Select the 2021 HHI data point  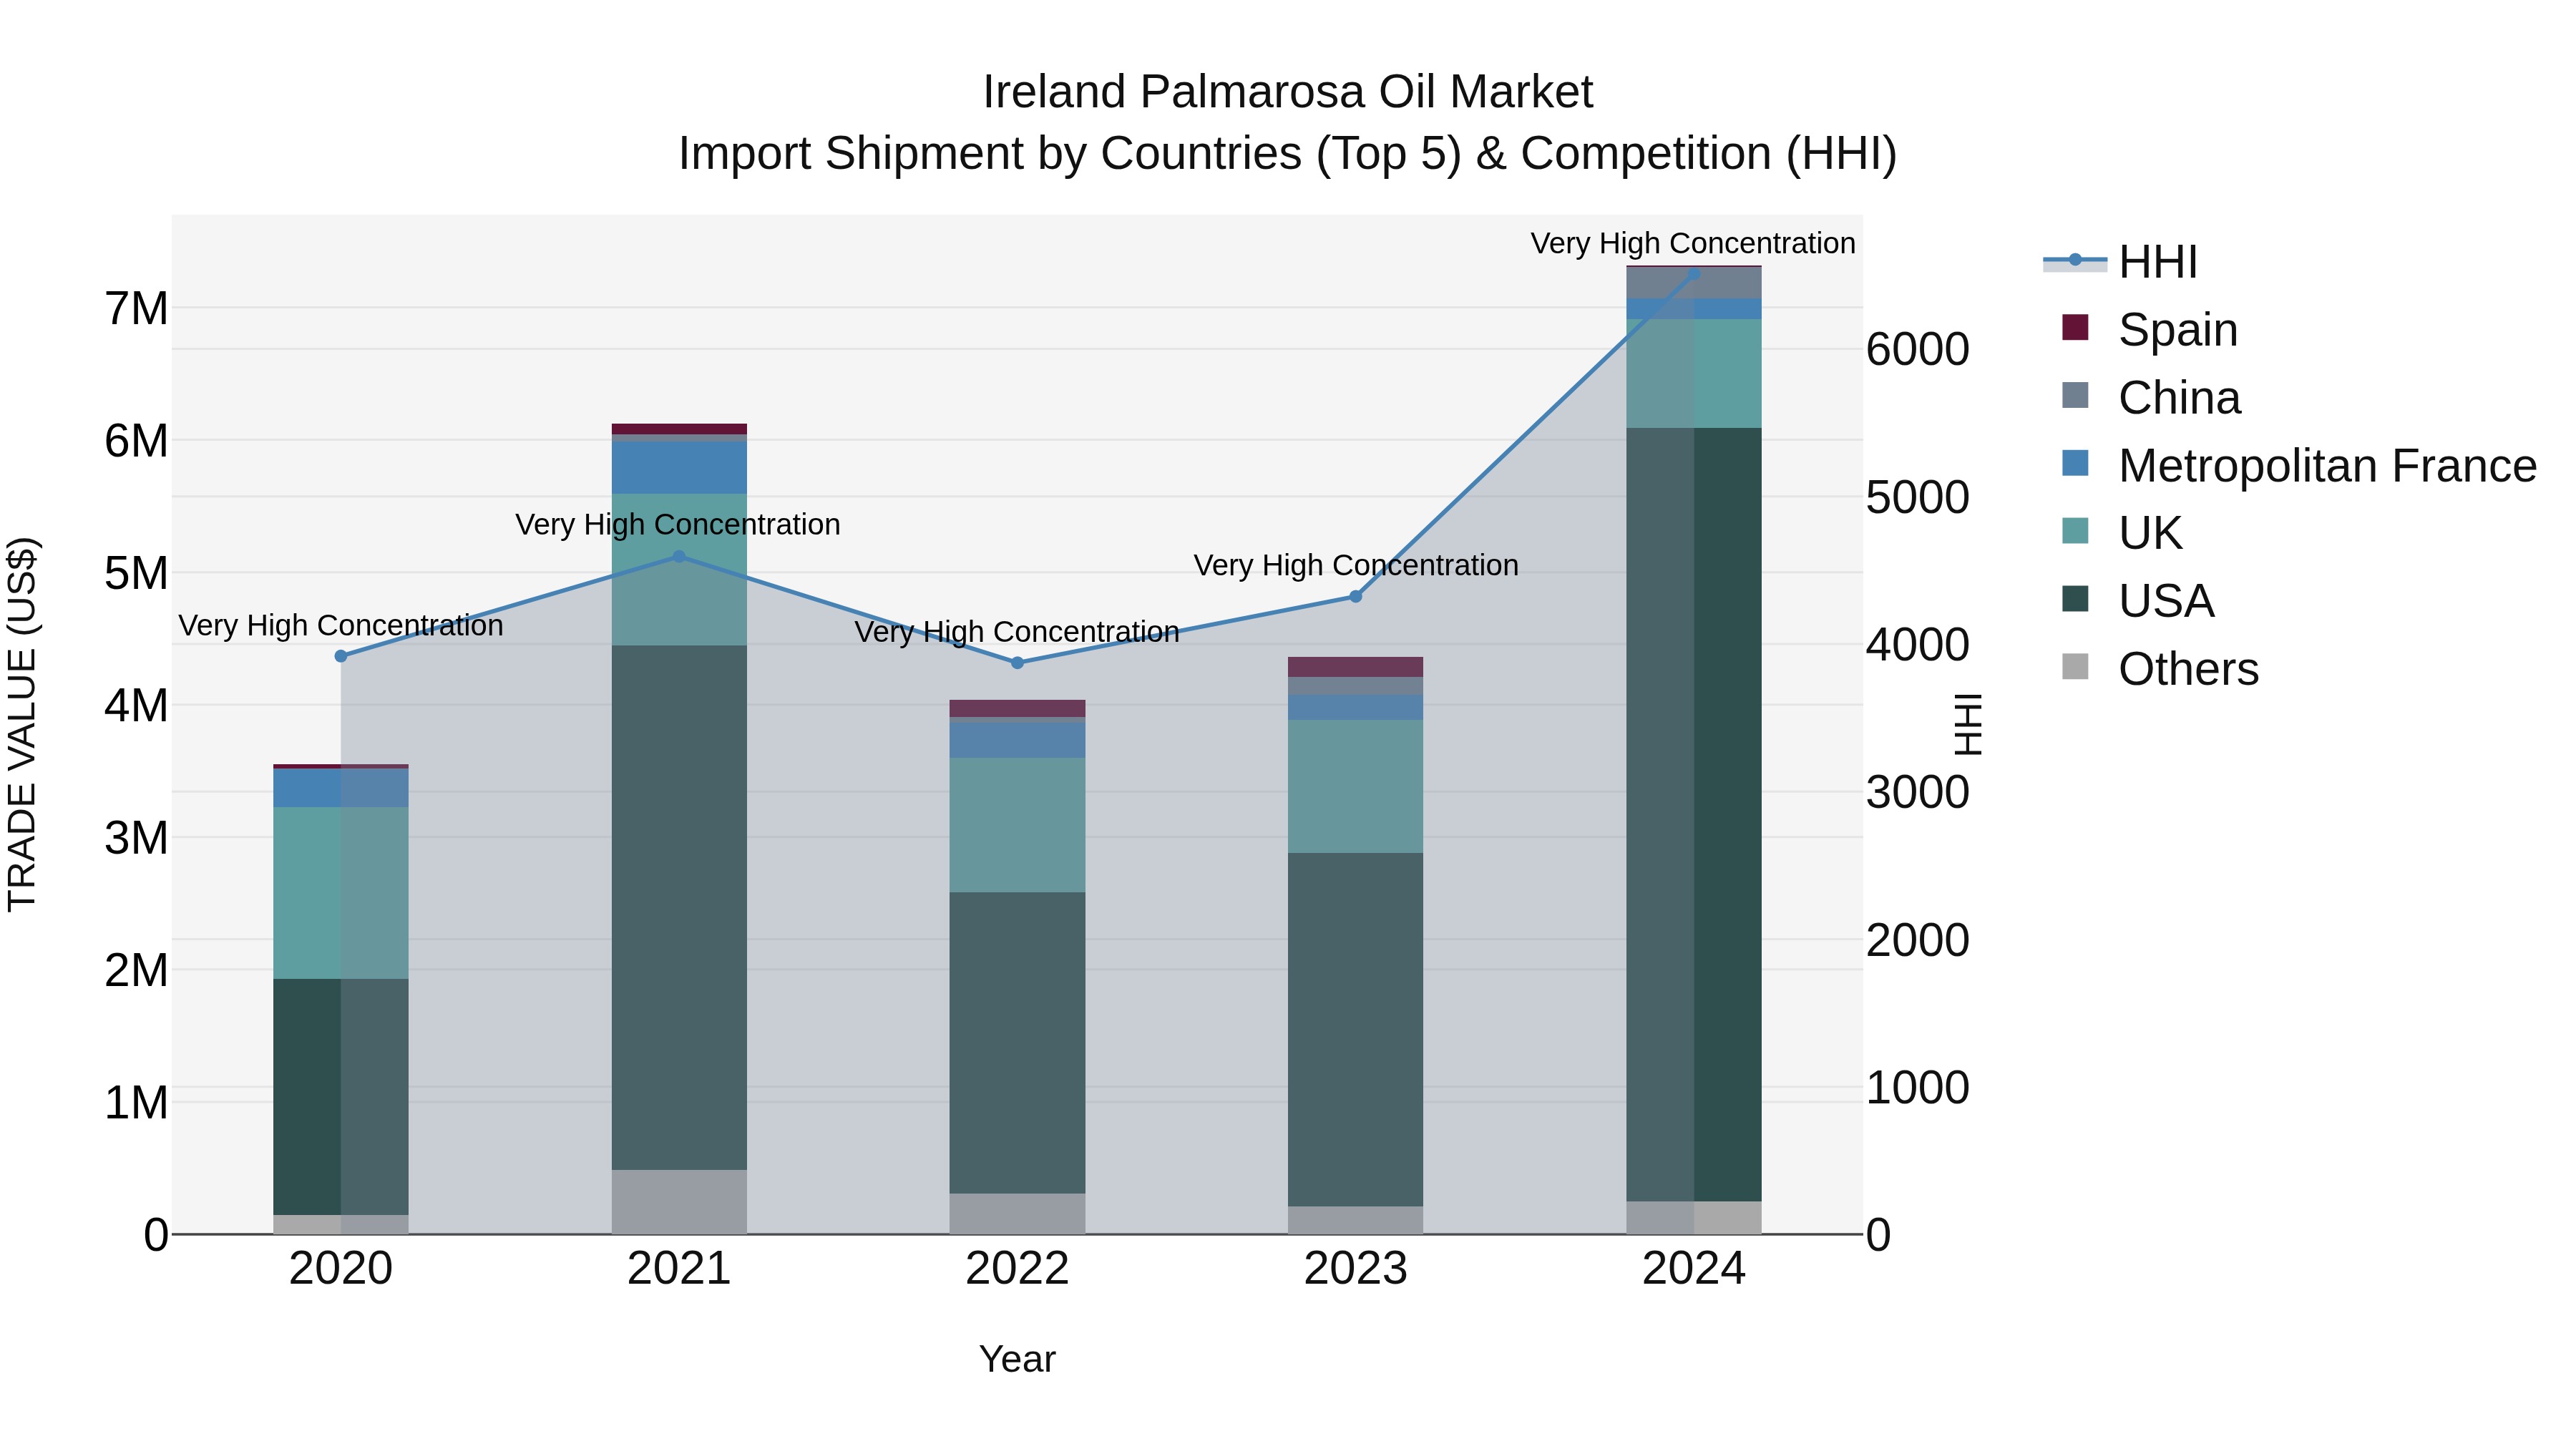click(x=679, y=557)
